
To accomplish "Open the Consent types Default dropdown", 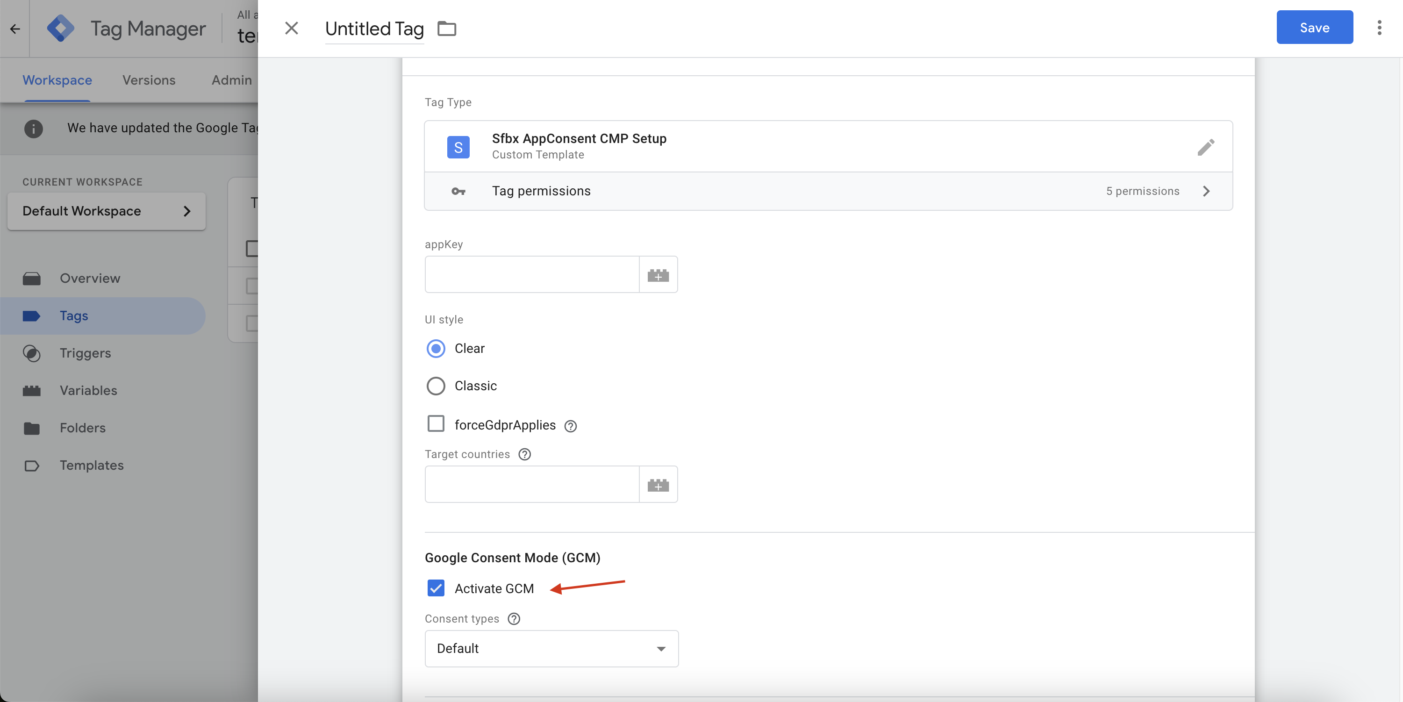I will coord(551,649).
